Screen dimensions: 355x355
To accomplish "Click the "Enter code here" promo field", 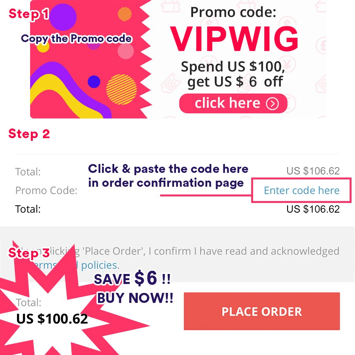I will click(x=301, y=190).
